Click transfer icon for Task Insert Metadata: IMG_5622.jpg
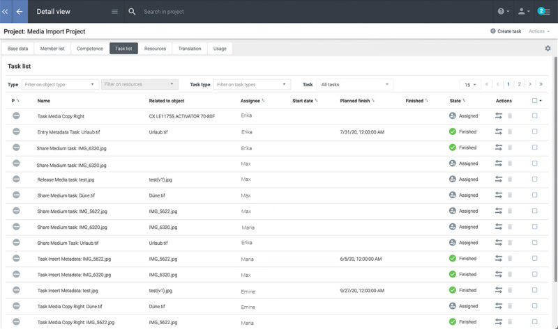The height and width of the screenshot is (329, 558). [x=499, y=258]
